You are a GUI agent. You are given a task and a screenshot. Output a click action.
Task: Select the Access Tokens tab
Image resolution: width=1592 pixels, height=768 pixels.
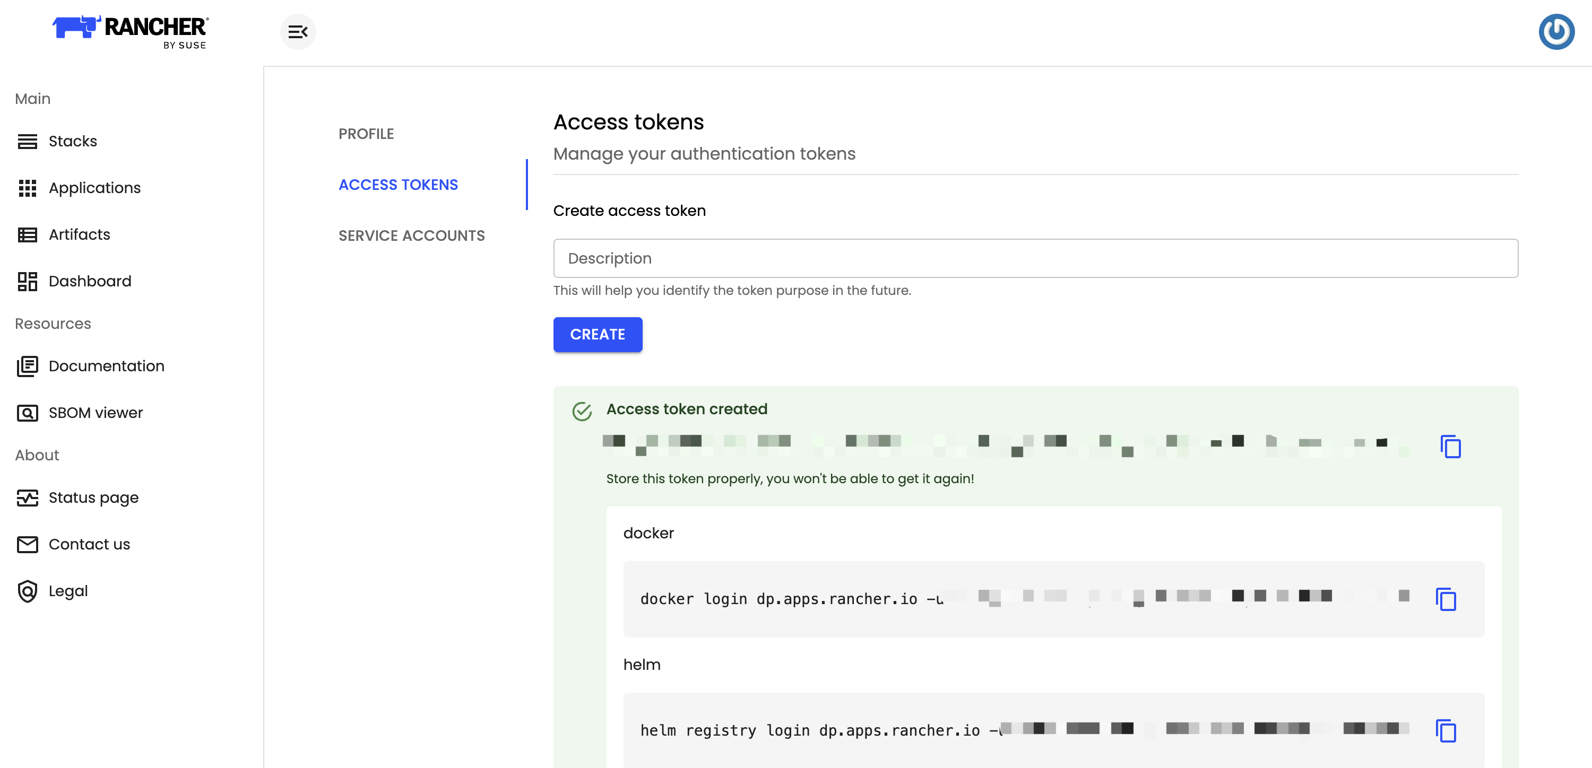tap(398, 185)
